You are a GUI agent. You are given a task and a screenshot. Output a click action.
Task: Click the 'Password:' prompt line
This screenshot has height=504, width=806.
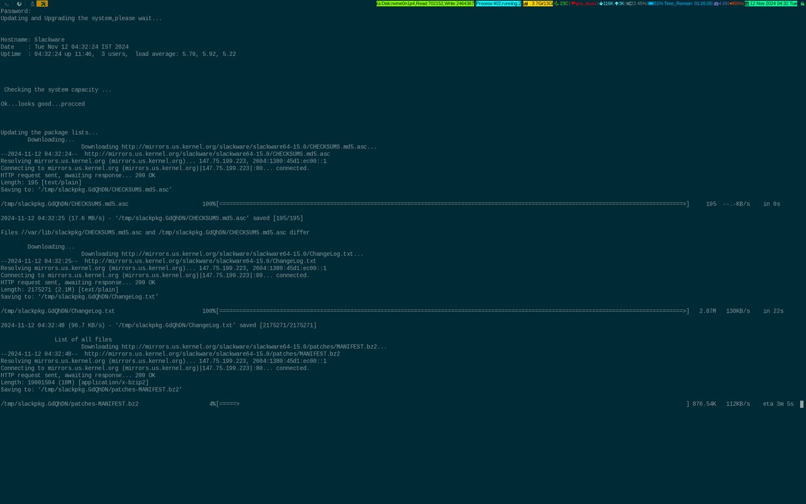[15, 11]
